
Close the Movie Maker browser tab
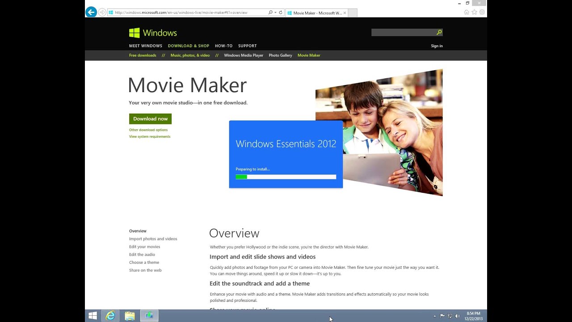pos(345,13)
